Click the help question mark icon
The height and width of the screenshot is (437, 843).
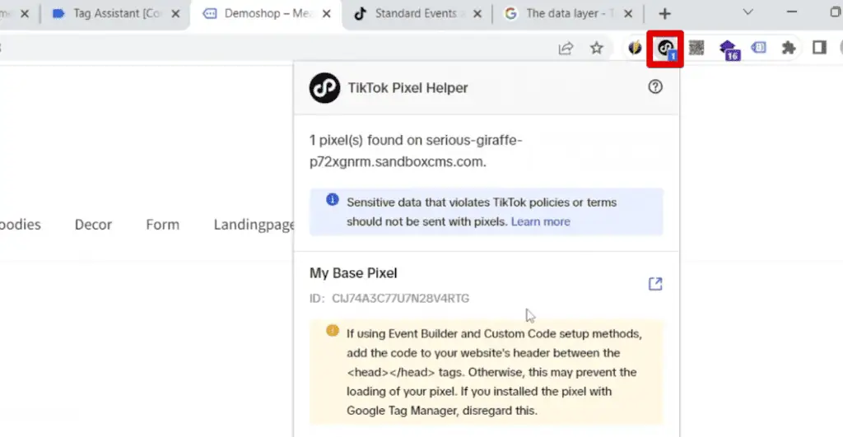(654, 86)
